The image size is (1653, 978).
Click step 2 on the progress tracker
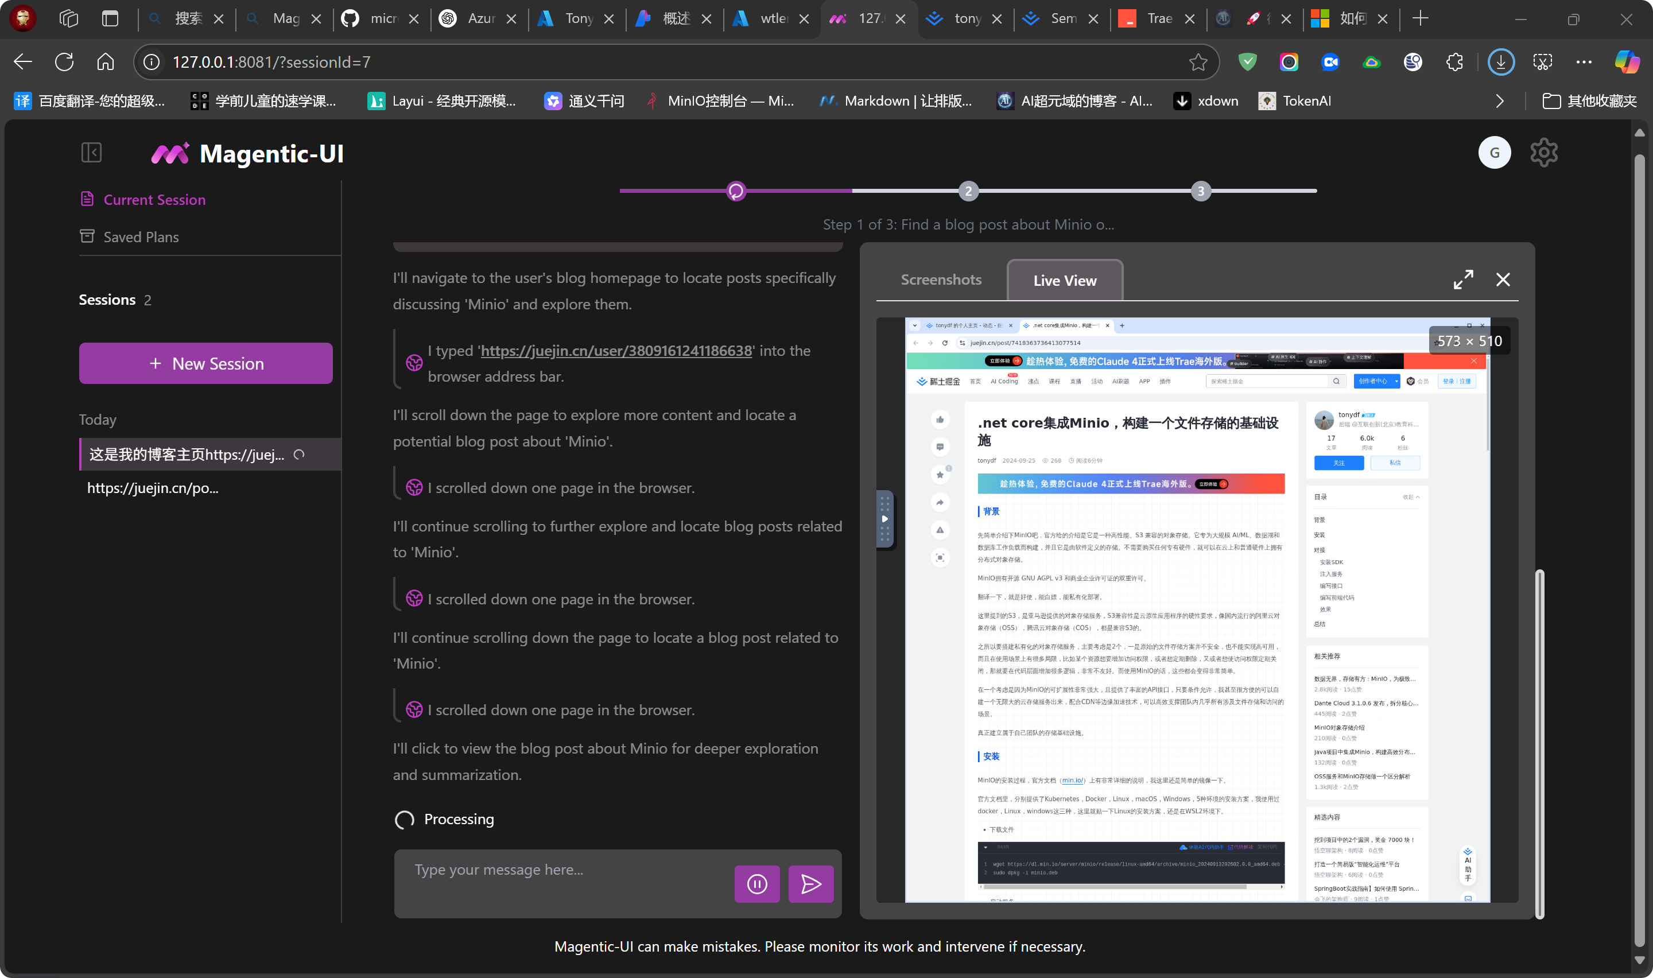pyautogui.click(x=968, y=191)
